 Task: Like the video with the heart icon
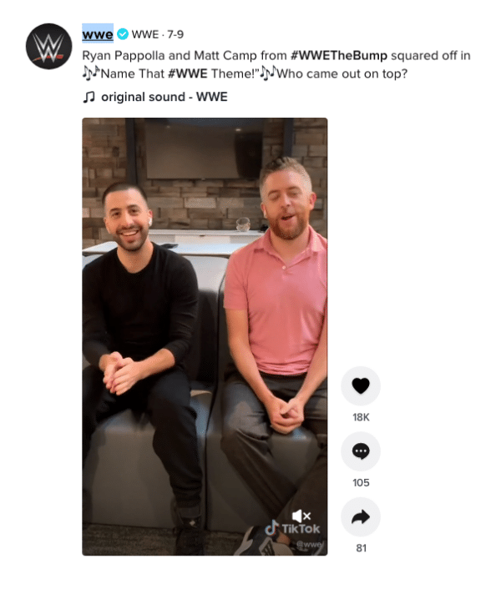[x=361, y=385]
